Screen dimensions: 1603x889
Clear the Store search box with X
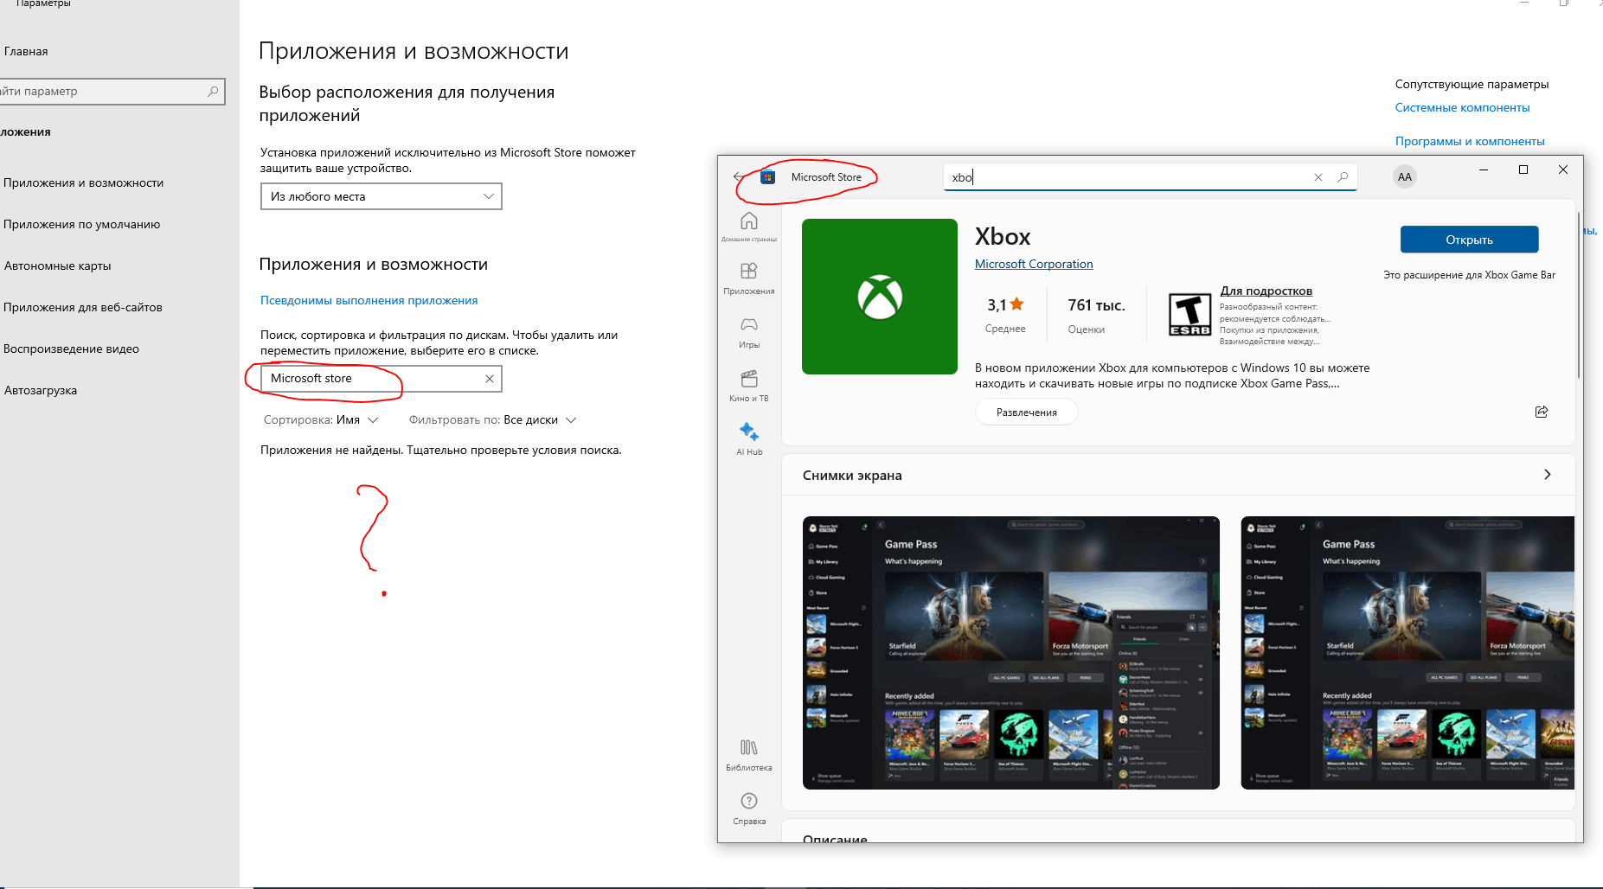point(1318,177)
